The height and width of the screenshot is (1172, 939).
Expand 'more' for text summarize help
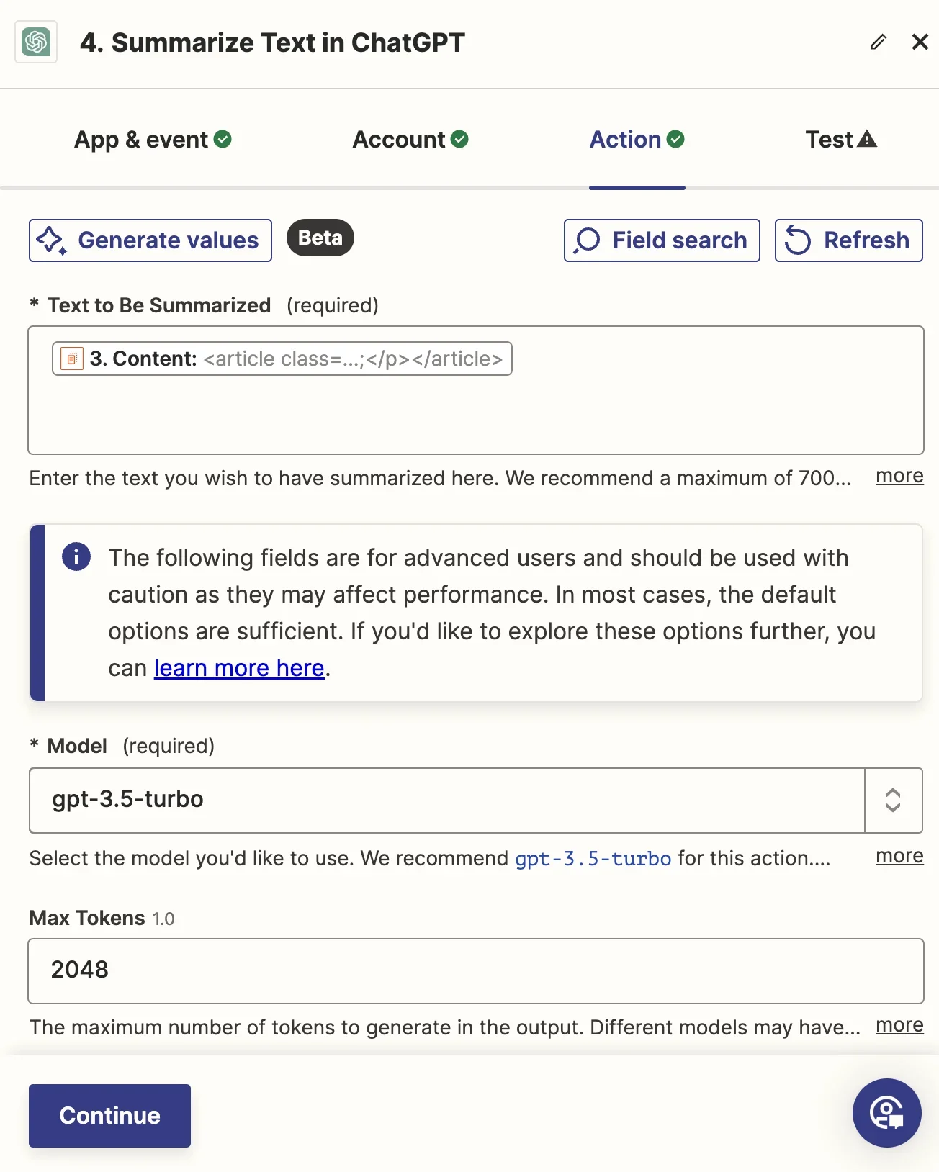pyautogui.click(x=899, y=476)
